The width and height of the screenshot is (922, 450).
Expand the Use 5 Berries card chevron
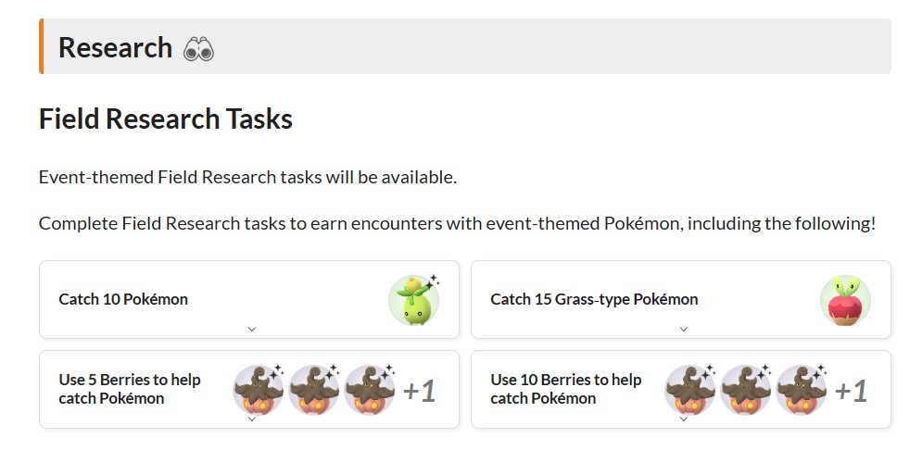click(252, 419)
